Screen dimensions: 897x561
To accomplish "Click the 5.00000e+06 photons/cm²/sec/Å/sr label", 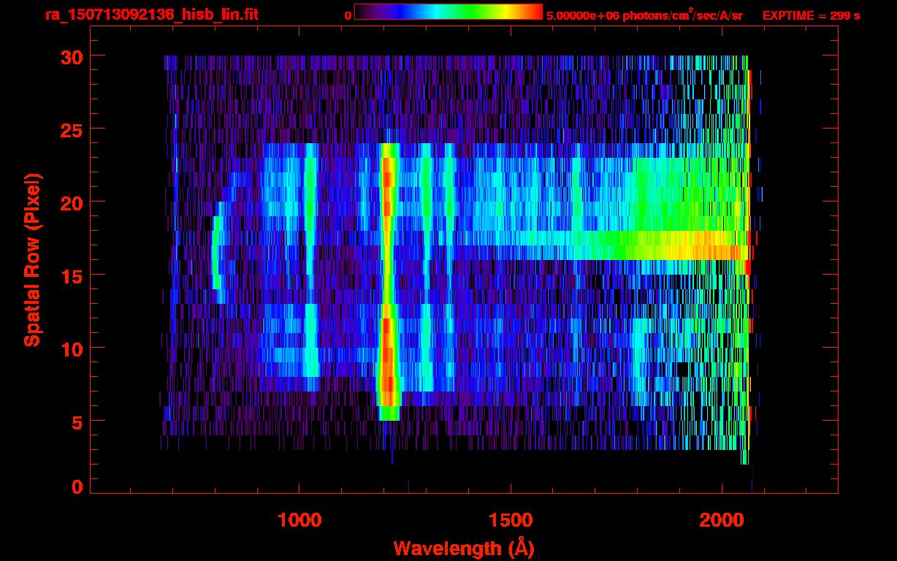I will click(644, 15).
